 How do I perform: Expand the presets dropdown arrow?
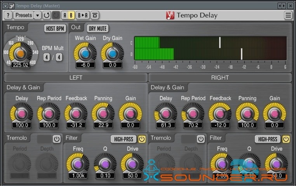[x=38, y=15]
